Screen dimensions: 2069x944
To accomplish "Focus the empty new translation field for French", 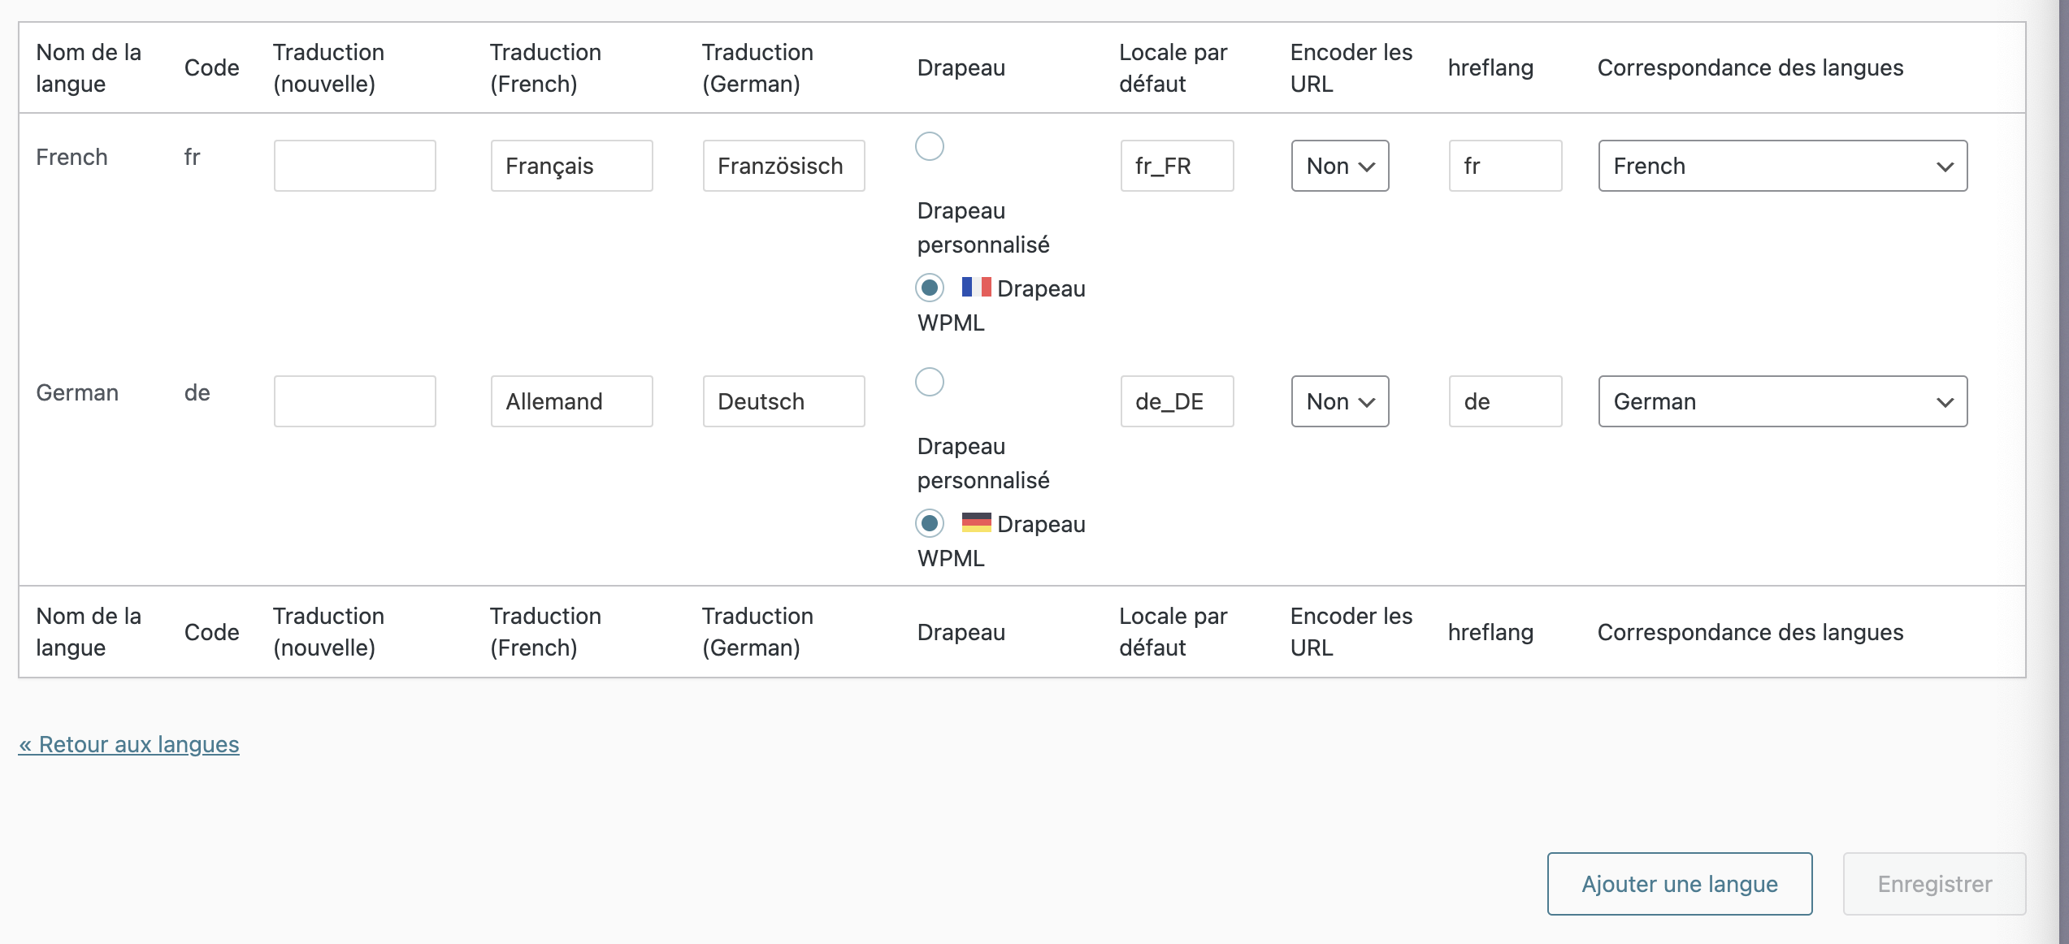I will 355,166.
